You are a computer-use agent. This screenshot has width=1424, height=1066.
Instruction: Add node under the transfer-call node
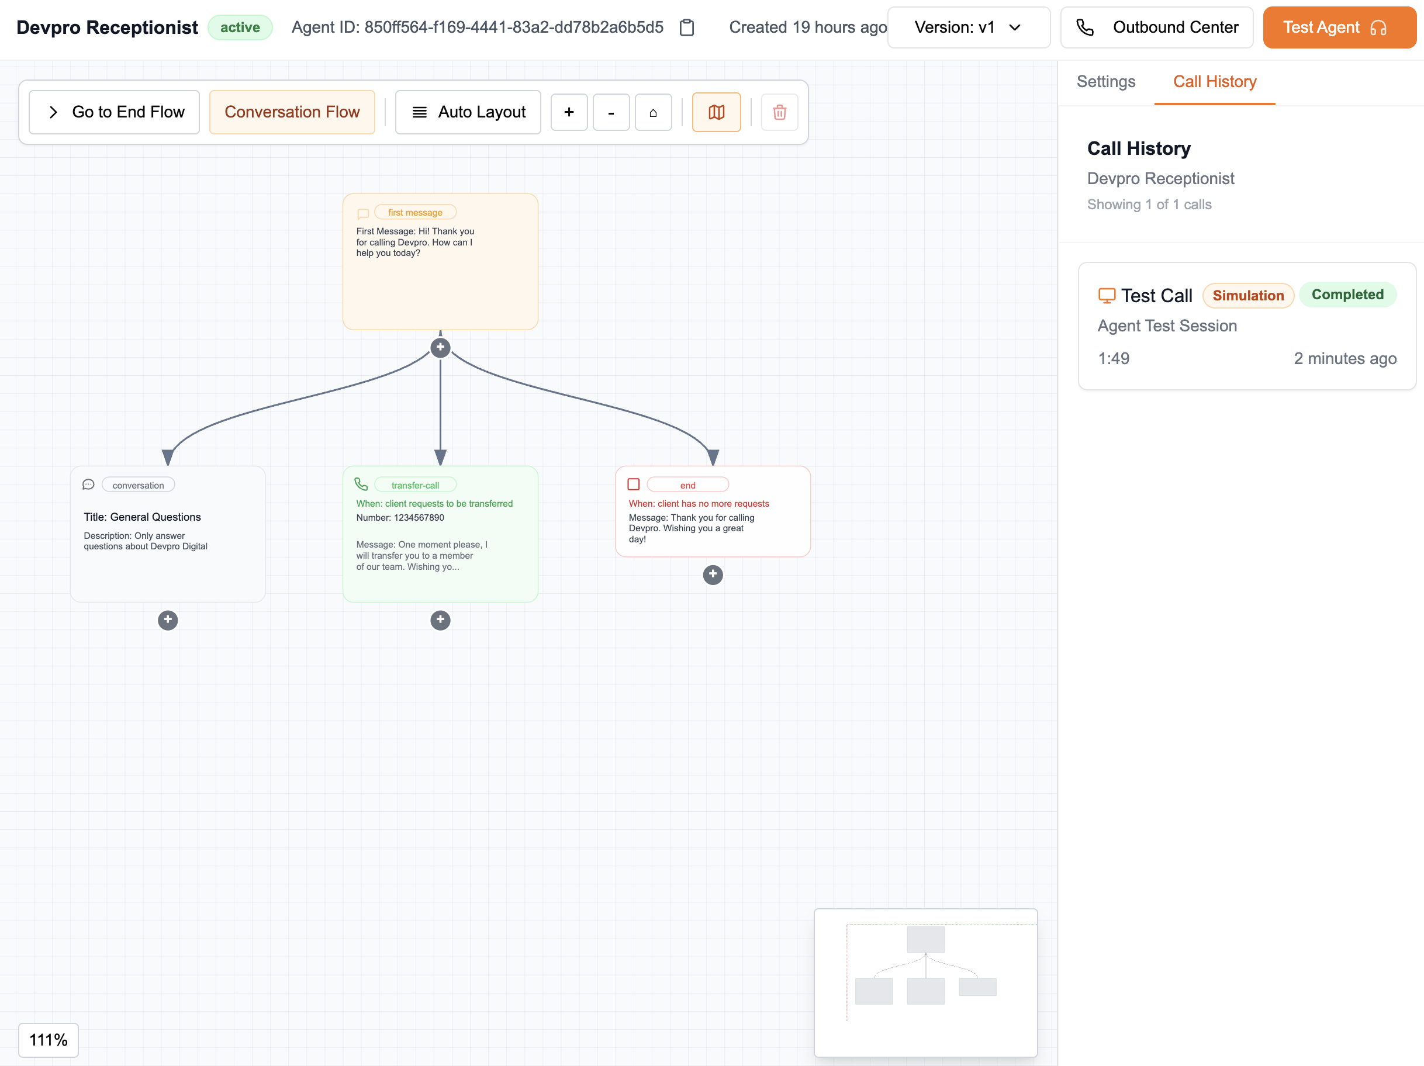pos(440,620)
